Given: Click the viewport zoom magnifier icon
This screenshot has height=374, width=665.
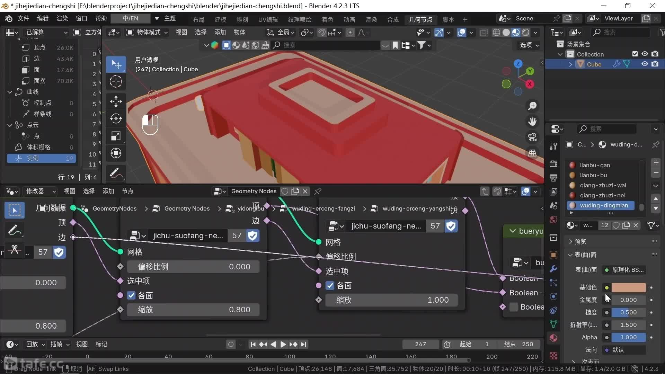Looking at the screenshot, I should (532, 106).
